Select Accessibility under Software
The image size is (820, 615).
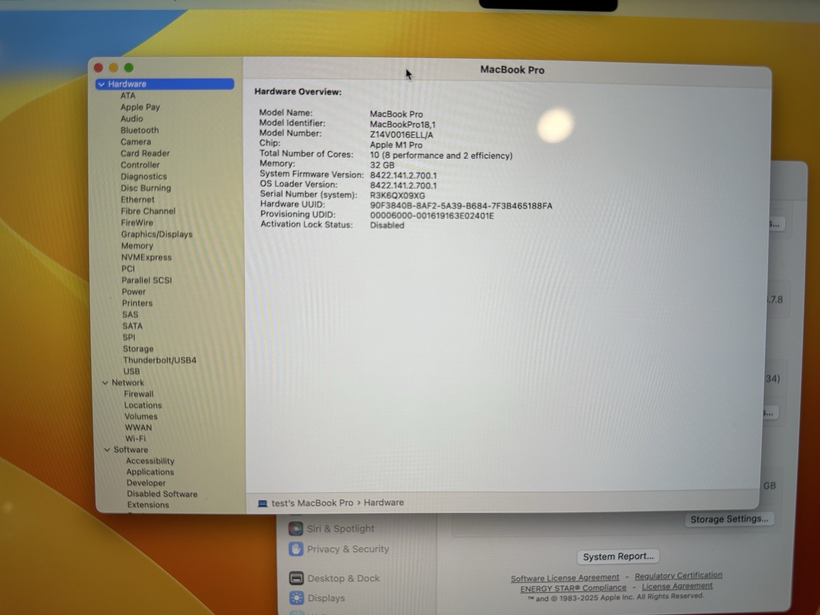pyautogui.click(x=150, y=461)
